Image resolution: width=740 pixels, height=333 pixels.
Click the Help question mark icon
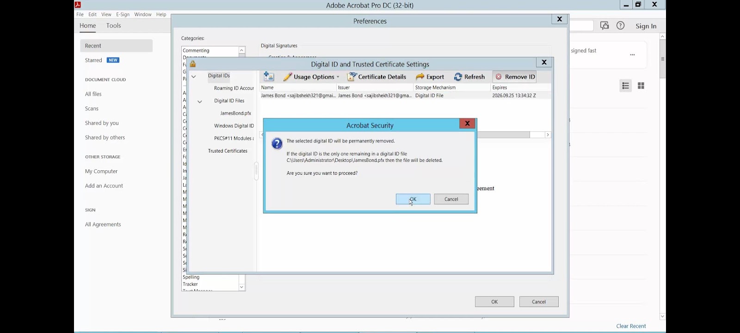click(621, 25)
